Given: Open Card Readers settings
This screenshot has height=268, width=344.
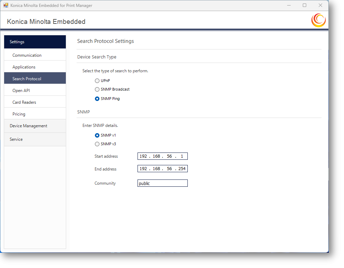Looking at the screenshot, I should (35, 102).
